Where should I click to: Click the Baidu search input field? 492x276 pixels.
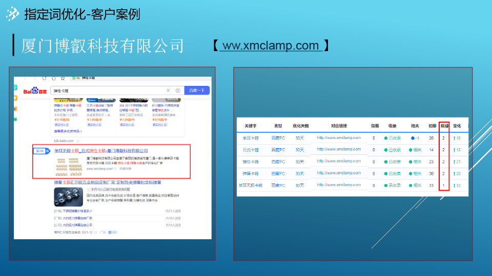pyautogui.click(x=108, y=90)
